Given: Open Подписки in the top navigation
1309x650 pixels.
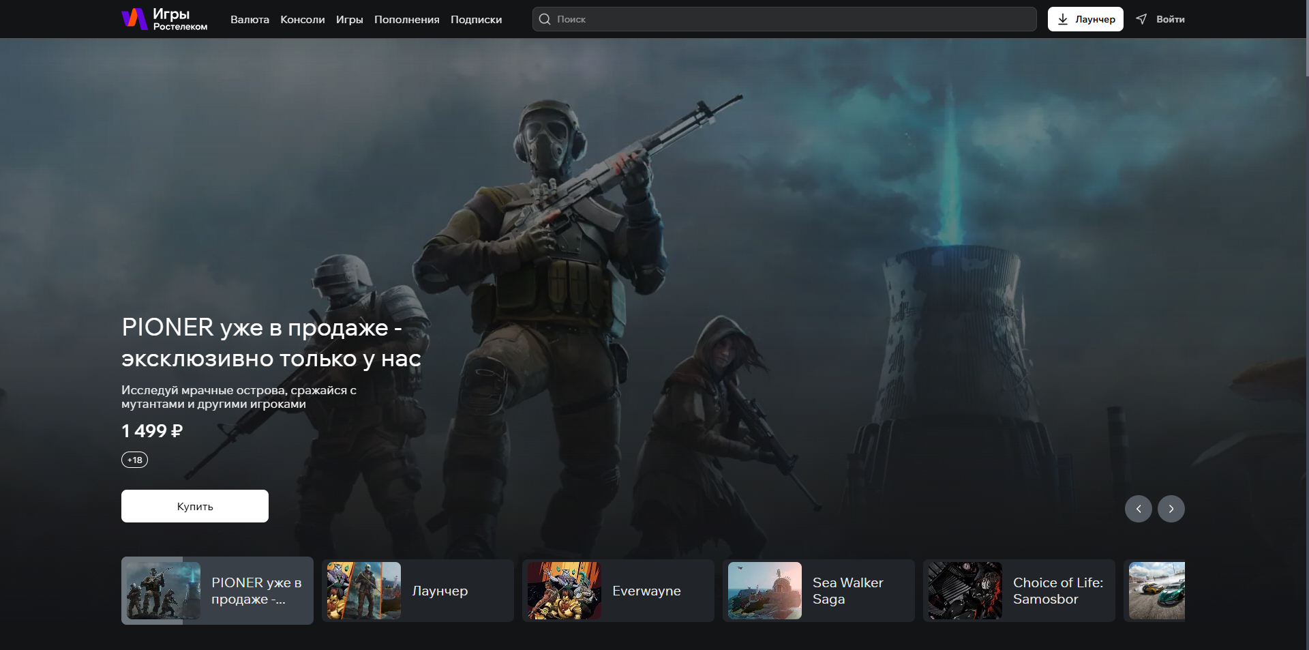Looking at the screenshot, I should (x=476, y=20).
